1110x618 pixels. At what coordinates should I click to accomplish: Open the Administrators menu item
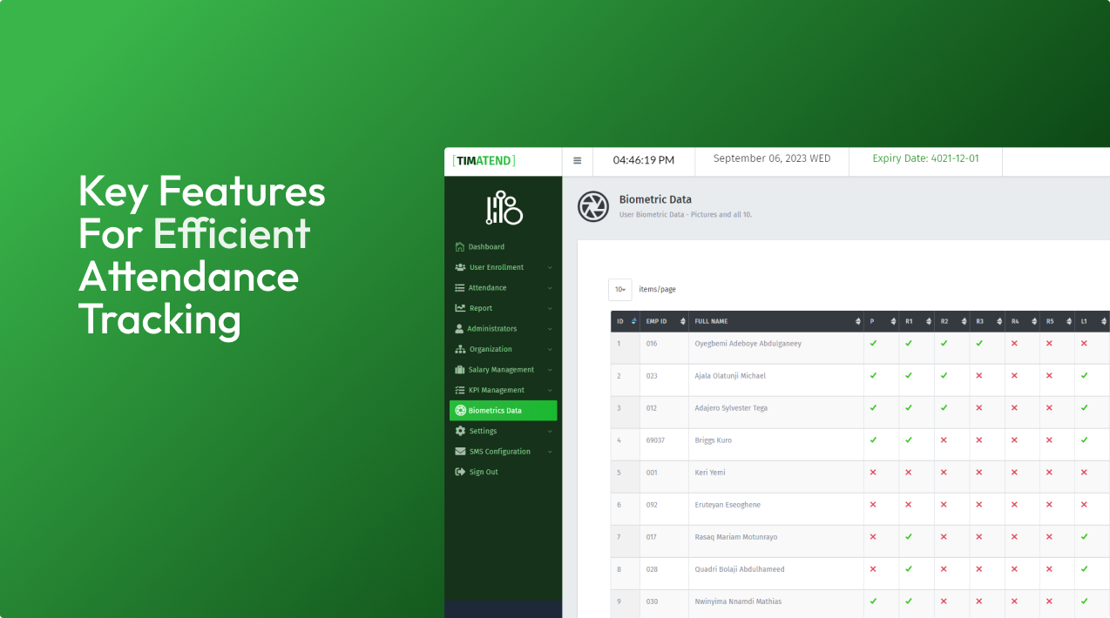click(491, 329)
